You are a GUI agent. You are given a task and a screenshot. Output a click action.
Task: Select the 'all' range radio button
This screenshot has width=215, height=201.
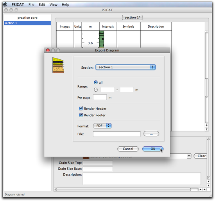point(96,82)
